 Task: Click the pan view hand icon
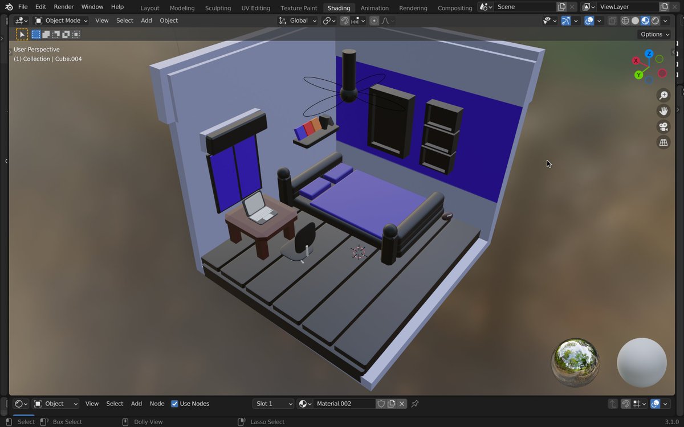663,111
